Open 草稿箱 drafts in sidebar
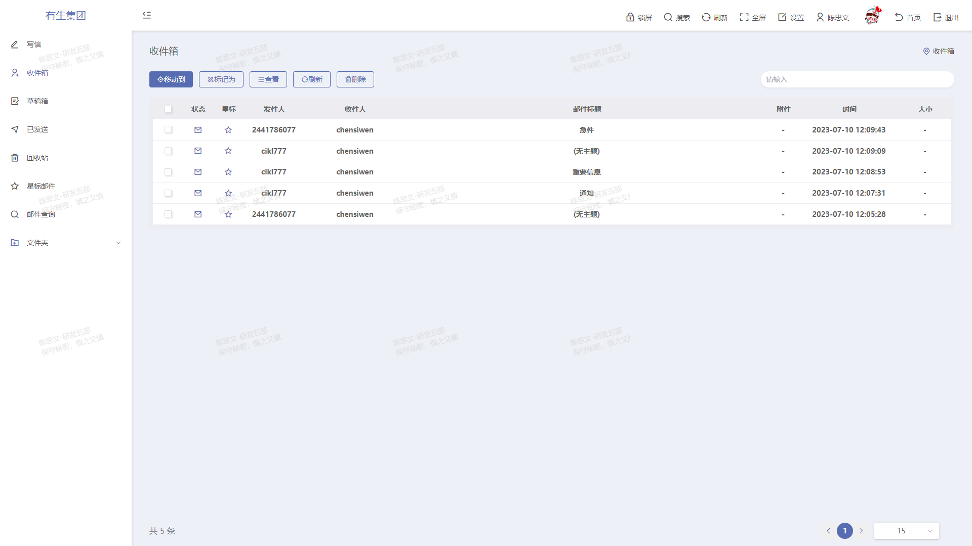 (x=37, y=101)
